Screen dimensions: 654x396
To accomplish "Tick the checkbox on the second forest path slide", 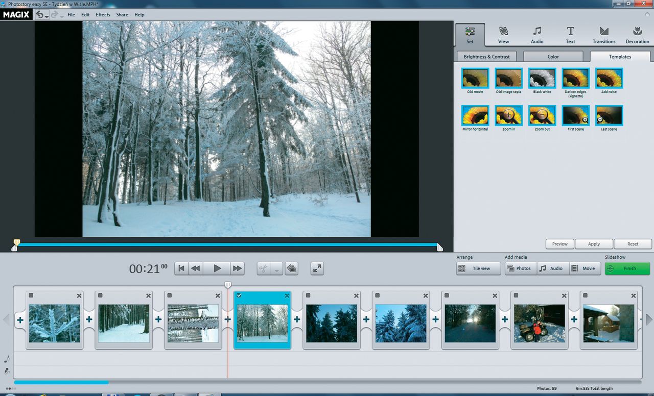I will pyautogui.click(x=100, y=295).
